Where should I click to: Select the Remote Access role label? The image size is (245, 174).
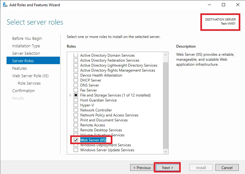(92, 125)
